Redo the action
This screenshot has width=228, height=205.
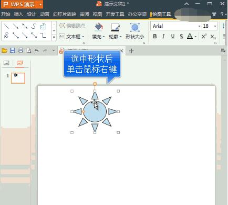[45, 51]
